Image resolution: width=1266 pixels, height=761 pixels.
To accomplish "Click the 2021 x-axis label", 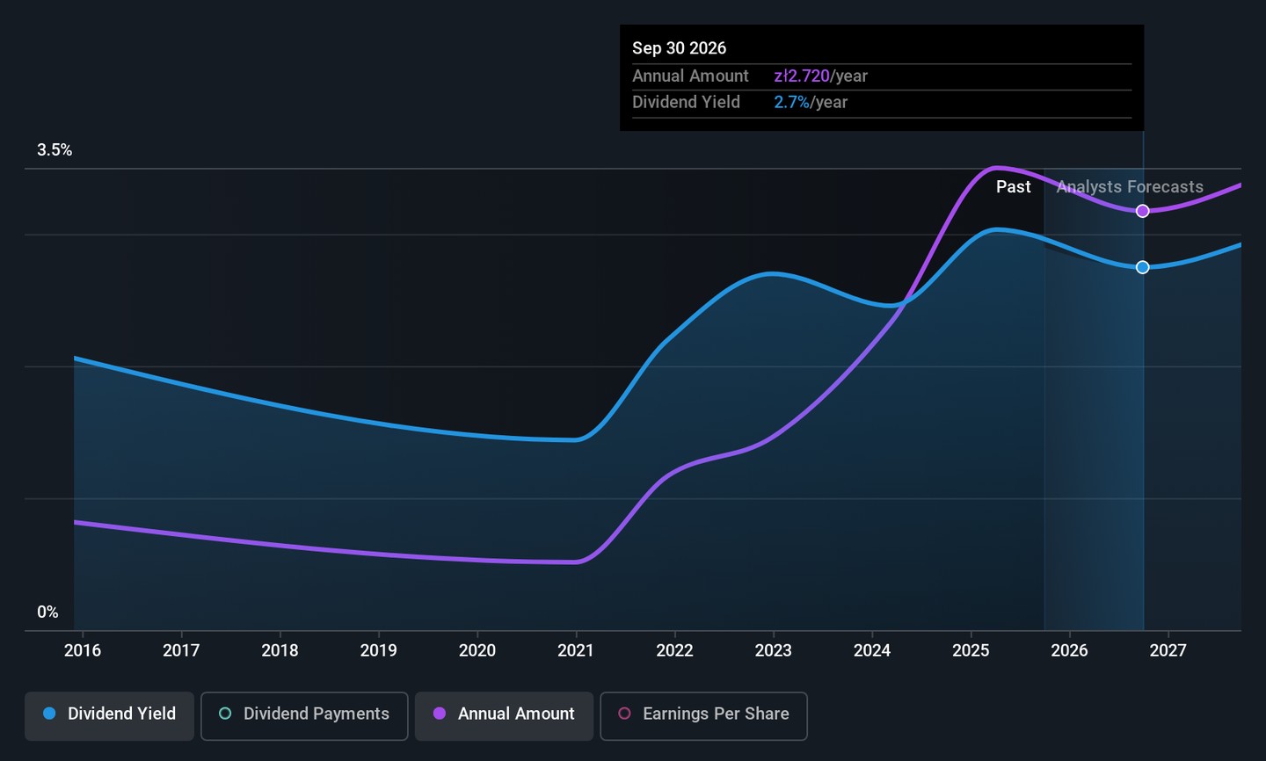I will pyautogui.click(x=576, y=650).
